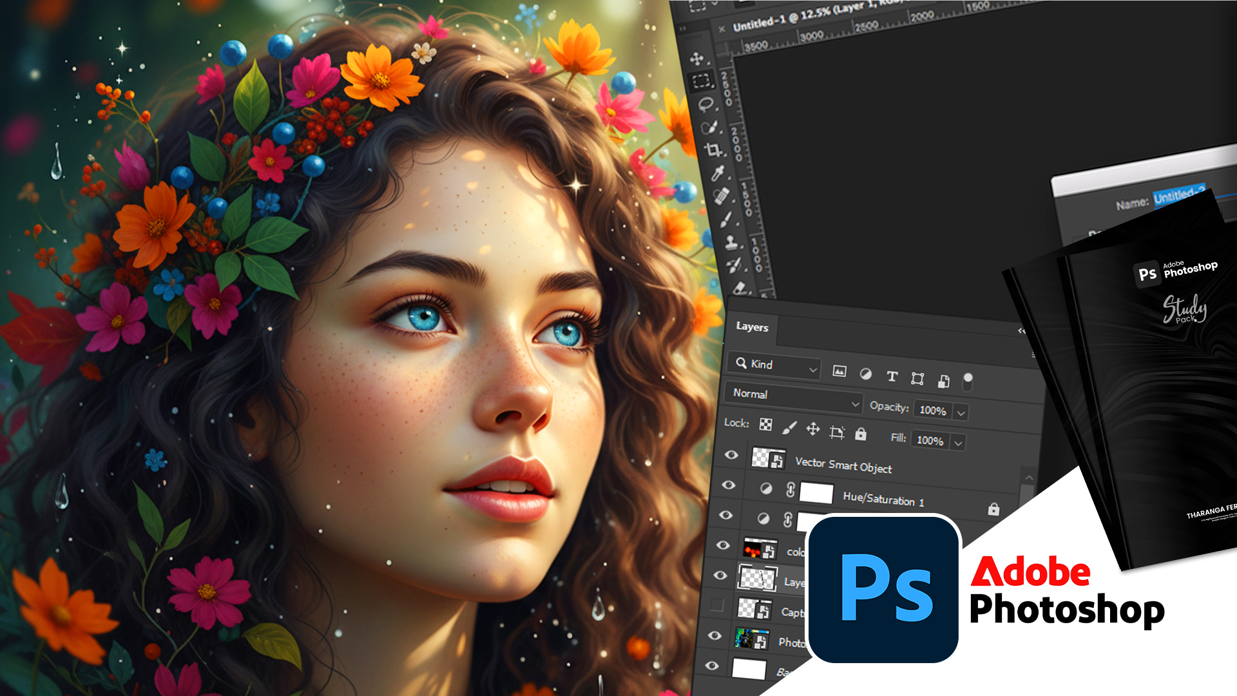This screenshot has width=1237, height=696.
Task: Filter layers by smart object kind
Action: 943,381
